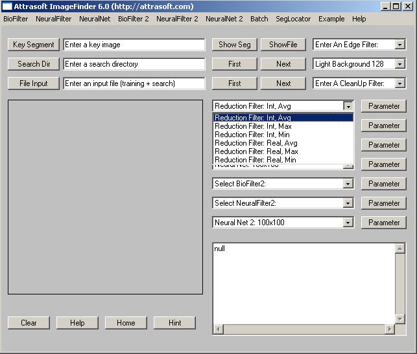Click the horizontal scrollbar right arrow in output box

tap(390, 329)
